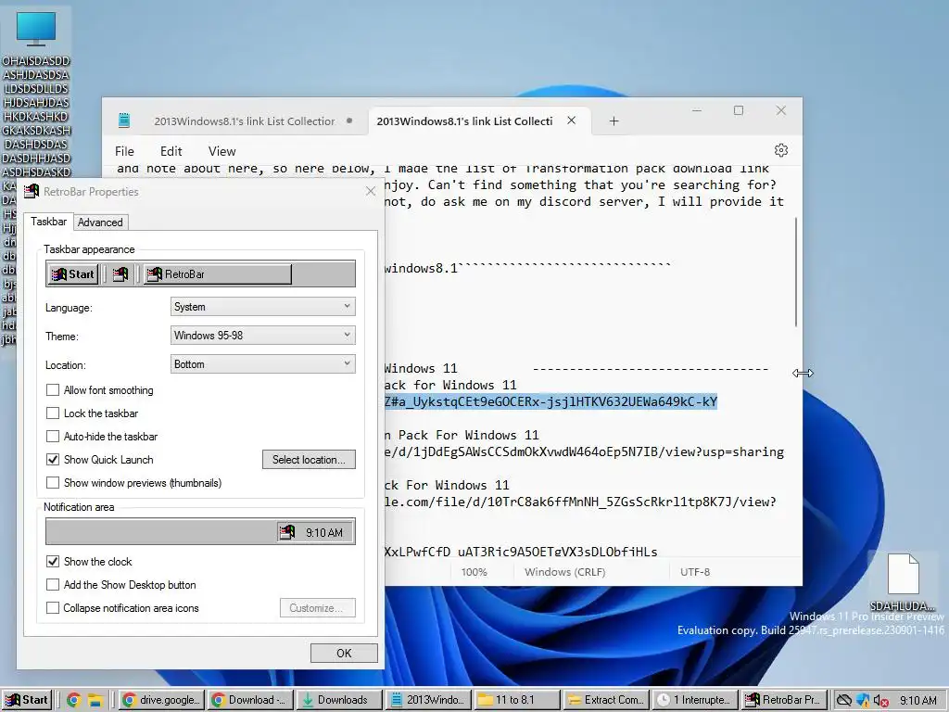949x712 pixels.
Task: Open the computer icon on the desktop
Action: 36,29
